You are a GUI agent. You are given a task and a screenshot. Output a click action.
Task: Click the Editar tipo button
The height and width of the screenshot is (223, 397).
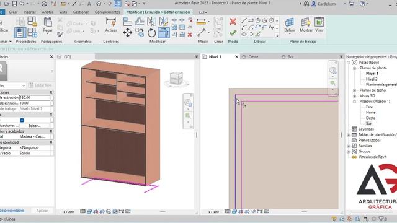tap(40, 85)
